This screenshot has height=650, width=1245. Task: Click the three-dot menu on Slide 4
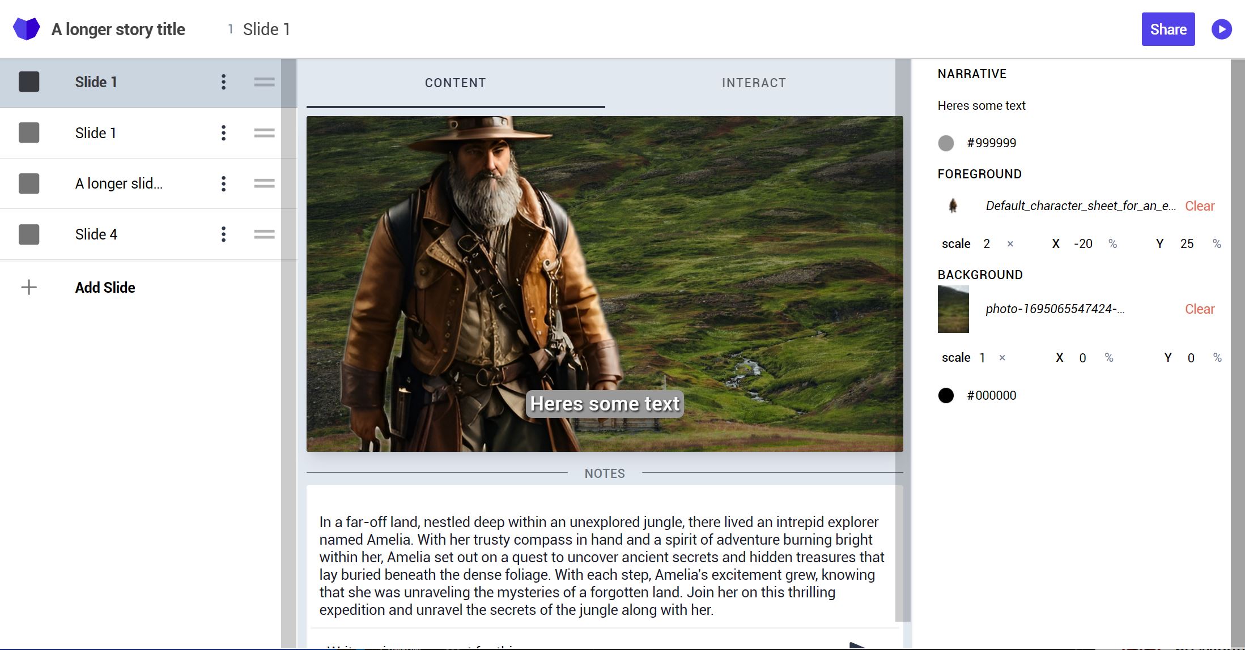coord(222,234)
